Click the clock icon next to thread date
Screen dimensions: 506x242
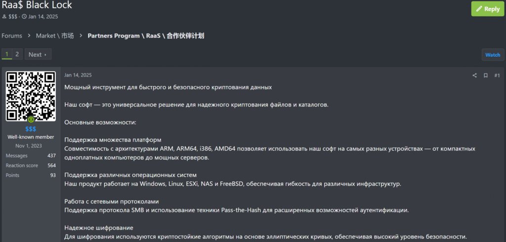(24, 16)
